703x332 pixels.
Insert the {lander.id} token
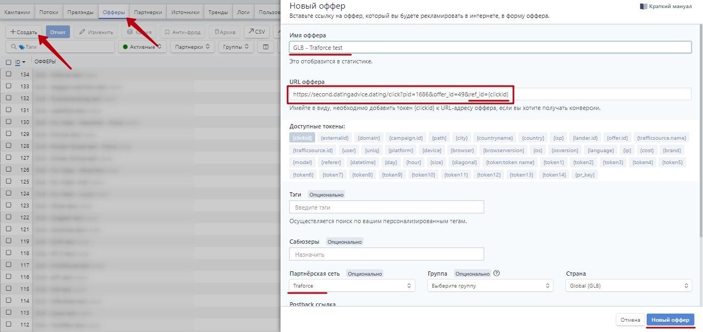(584, 138)
